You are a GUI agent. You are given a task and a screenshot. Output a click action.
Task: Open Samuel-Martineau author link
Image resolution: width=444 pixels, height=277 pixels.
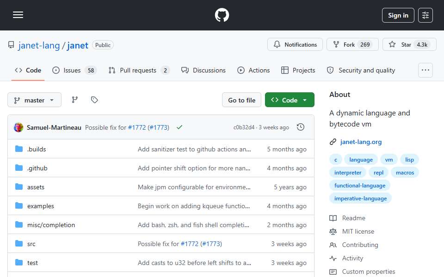[x=54, y=127]
